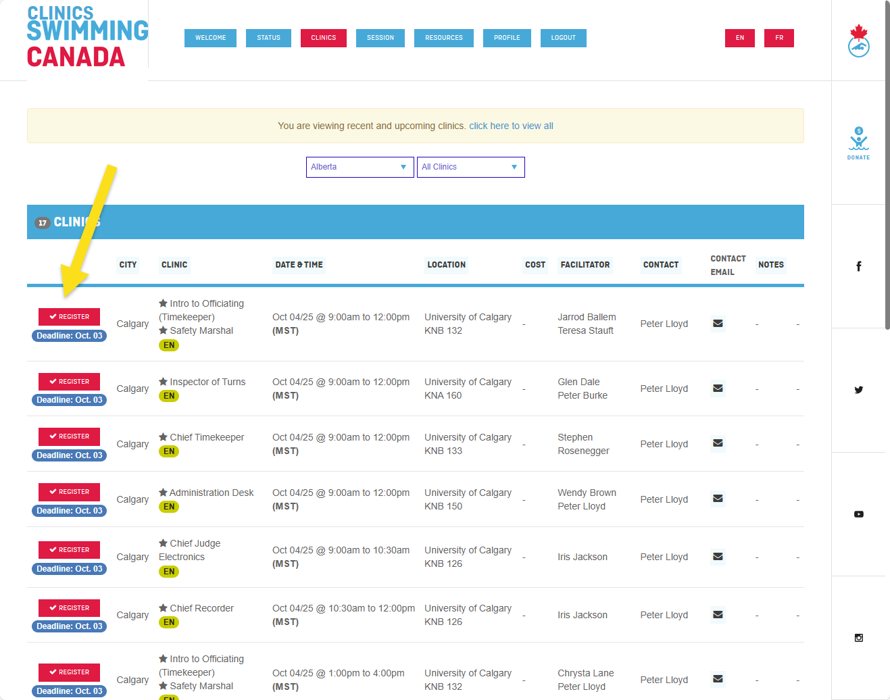Click email envelope for Administration Desk clinic

click(718, 499)
